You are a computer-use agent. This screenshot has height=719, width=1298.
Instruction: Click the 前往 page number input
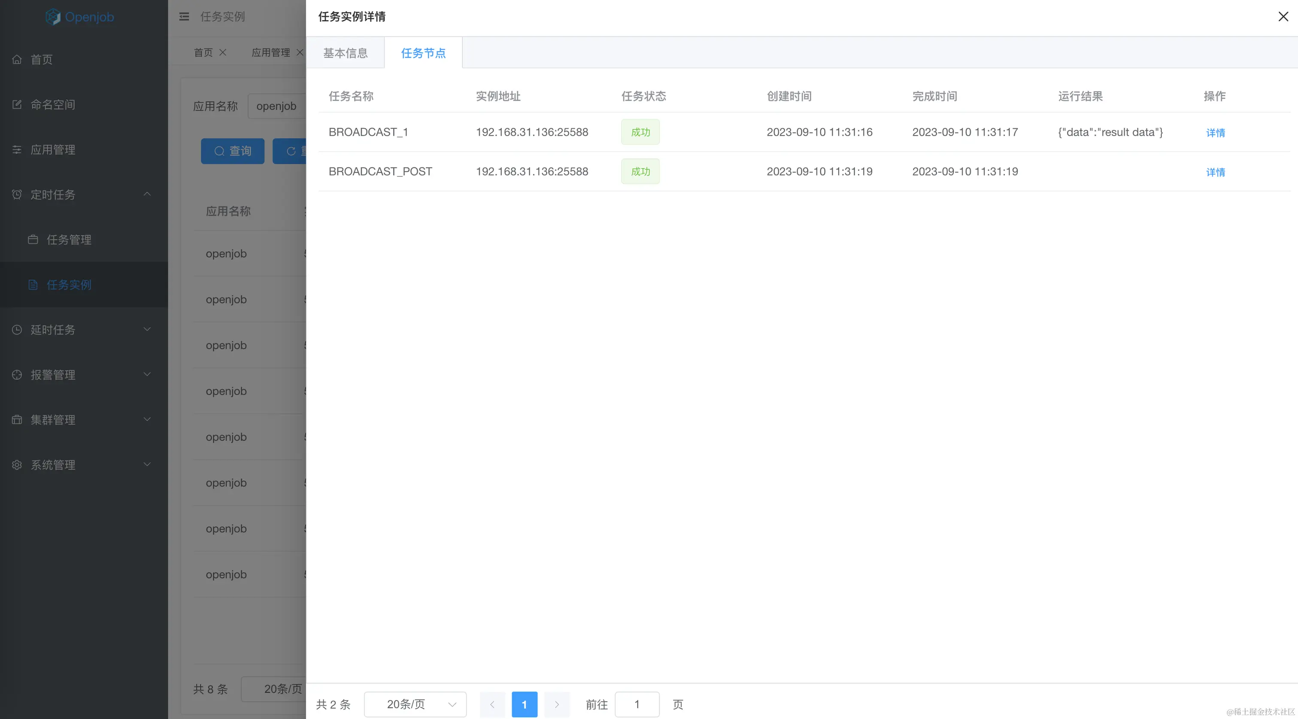[637, 704]
